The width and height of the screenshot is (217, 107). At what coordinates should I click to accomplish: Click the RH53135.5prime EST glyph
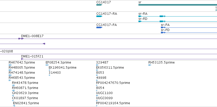click(x=150, y=65)
